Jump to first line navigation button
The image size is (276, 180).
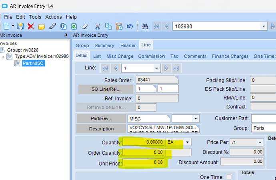[105, 68]
